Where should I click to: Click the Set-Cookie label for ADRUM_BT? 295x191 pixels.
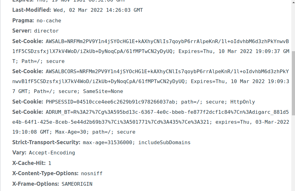(x=28, y=112)
